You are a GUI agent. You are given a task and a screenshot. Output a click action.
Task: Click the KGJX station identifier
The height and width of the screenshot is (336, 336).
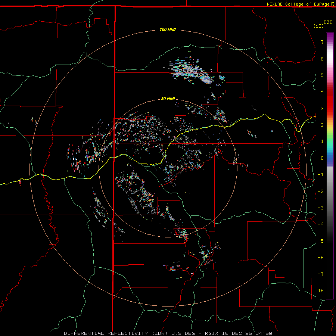pyautogui.click(x=212, y=333)
